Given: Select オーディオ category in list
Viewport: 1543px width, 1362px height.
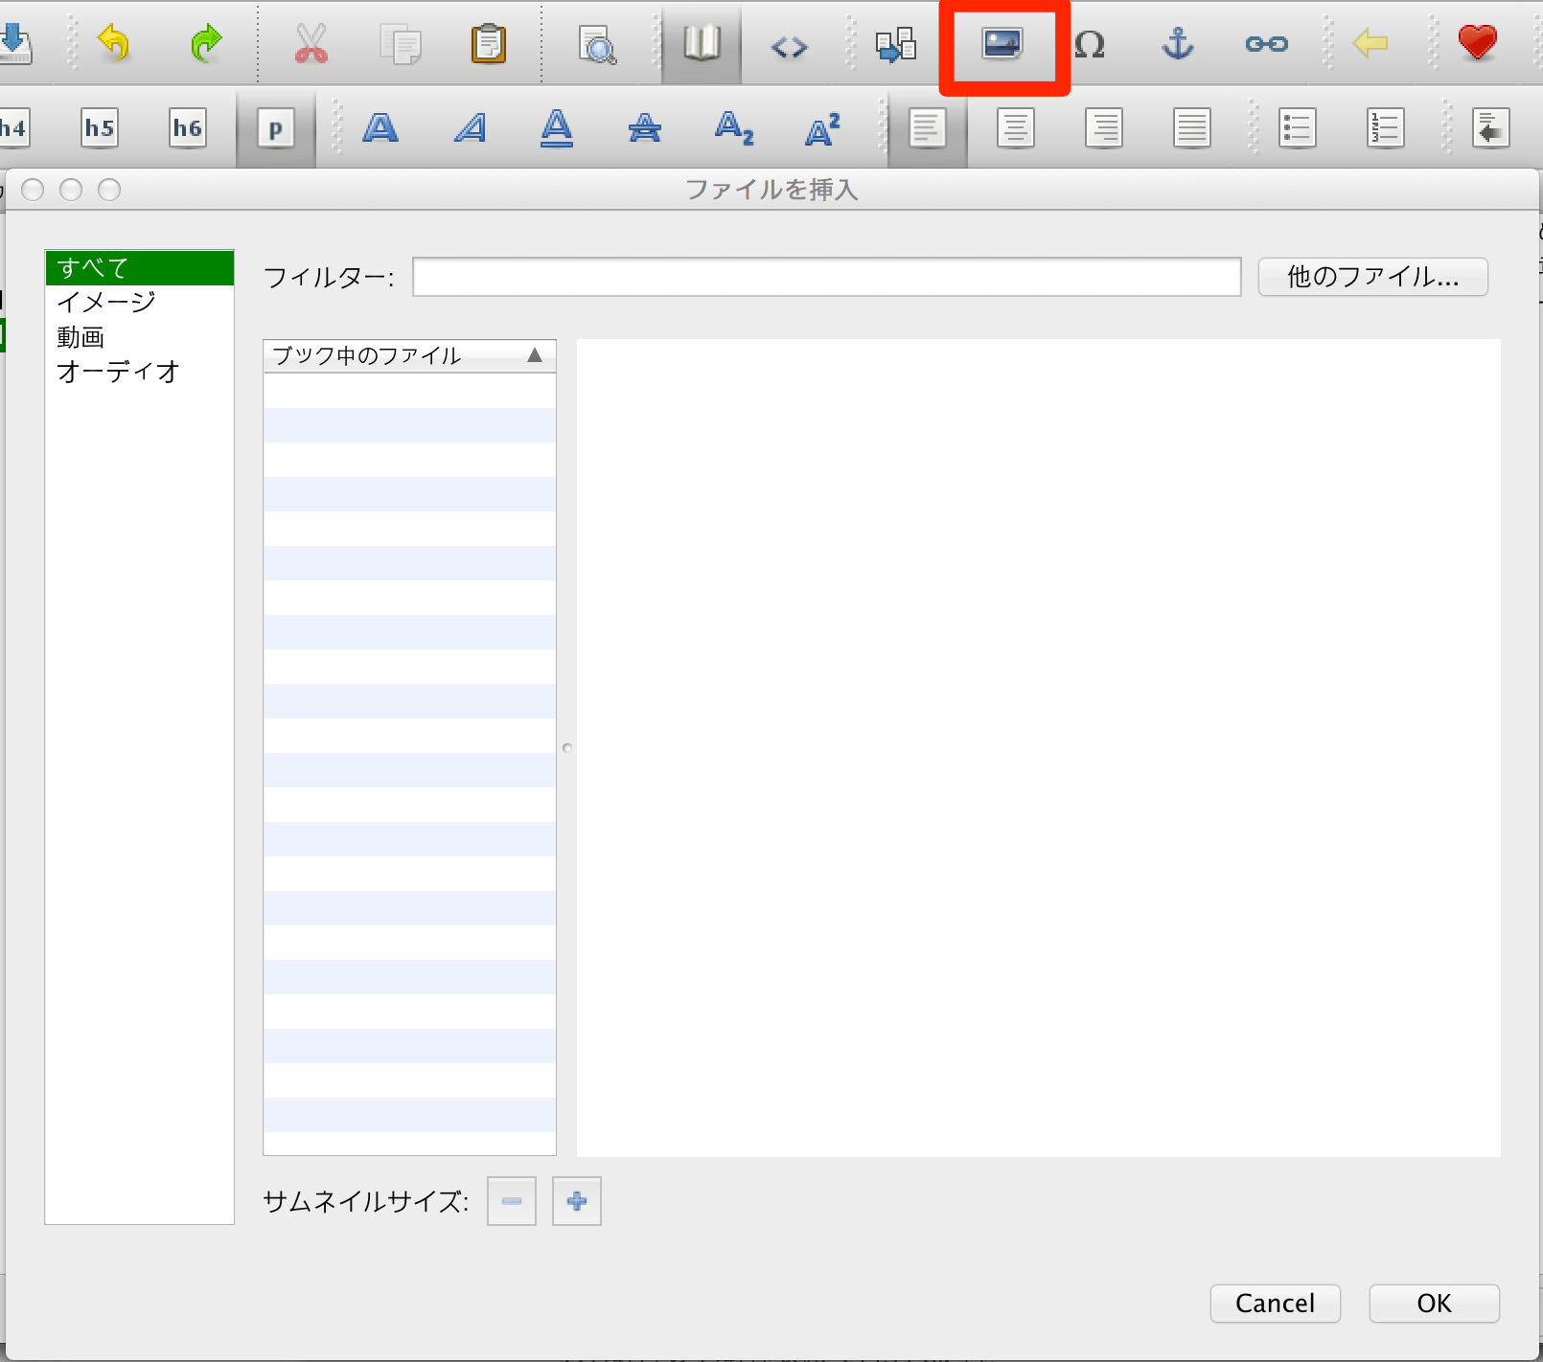Looking at the screenshot, I should click(x=119, y=372).
